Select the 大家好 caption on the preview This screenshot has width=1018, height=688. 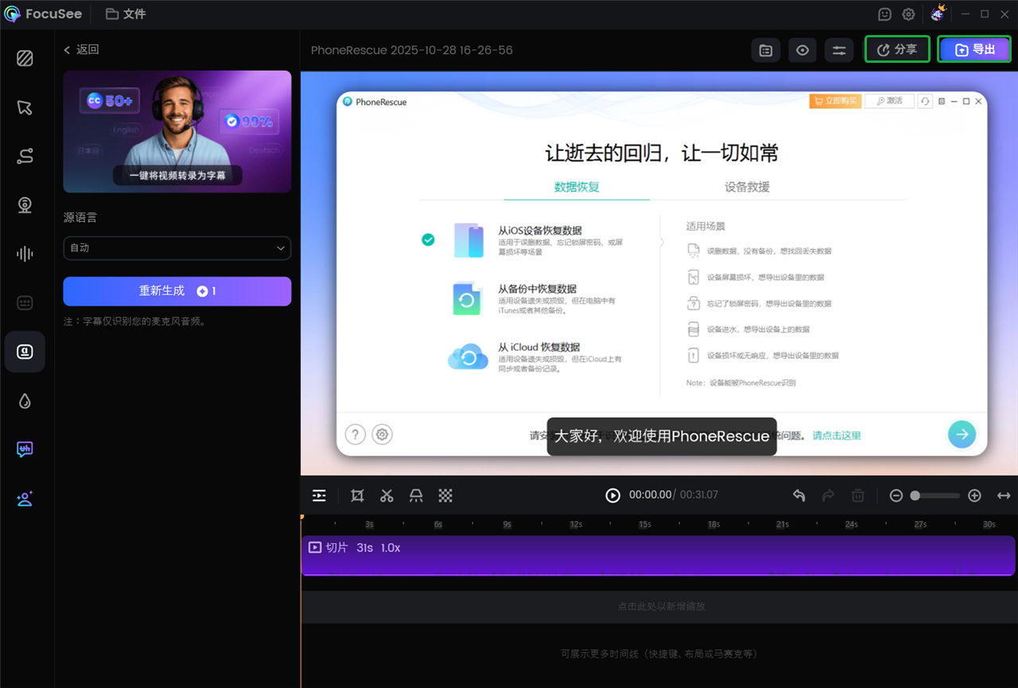click(662, 437)
